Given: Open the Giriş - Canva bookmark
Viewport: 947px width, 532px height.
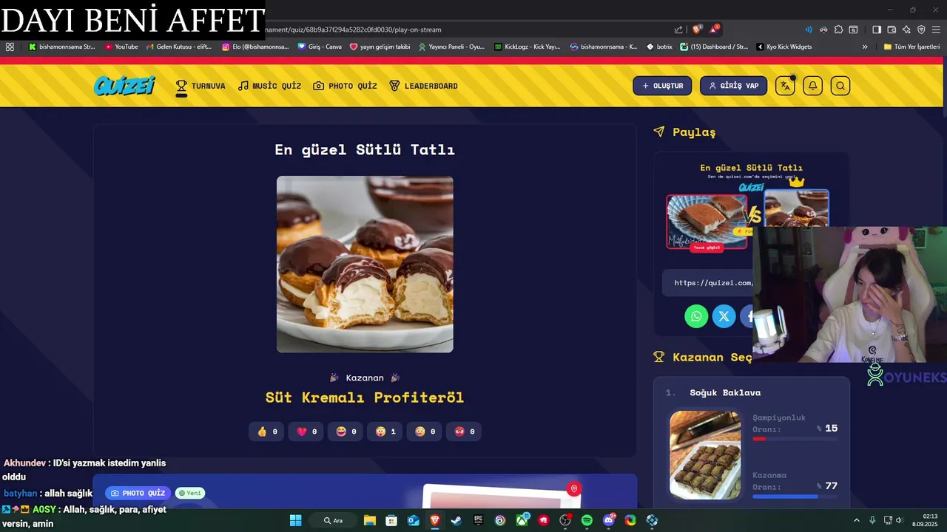Looking at the screenshot, I should pyautogui.click(x=320, y=47).
